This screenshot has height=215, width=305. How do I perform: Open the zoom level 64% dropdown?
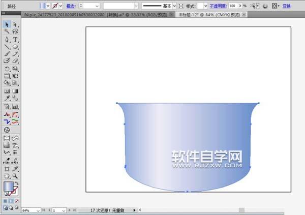pos(38,210)
